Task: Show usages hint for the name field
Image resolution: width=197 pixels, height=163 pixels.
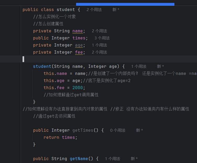Action: point(99,31)
